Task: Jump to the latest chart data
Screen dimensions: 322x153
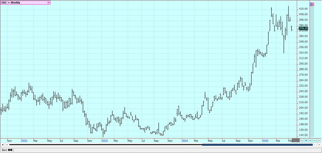Action: point(319,145)
